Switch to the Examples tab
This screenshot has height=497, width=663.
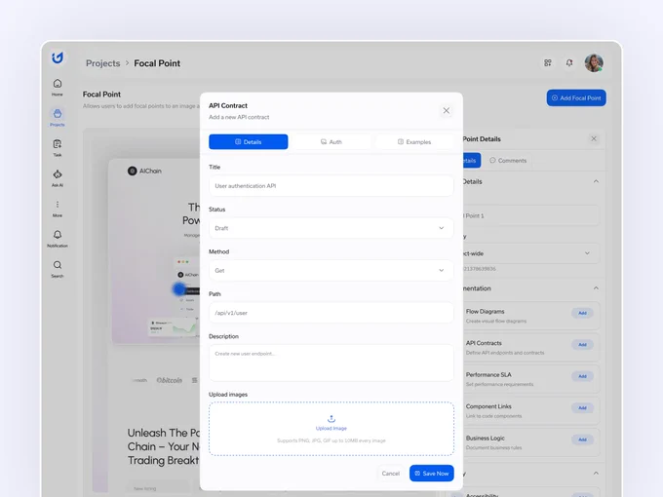(414, 142)
